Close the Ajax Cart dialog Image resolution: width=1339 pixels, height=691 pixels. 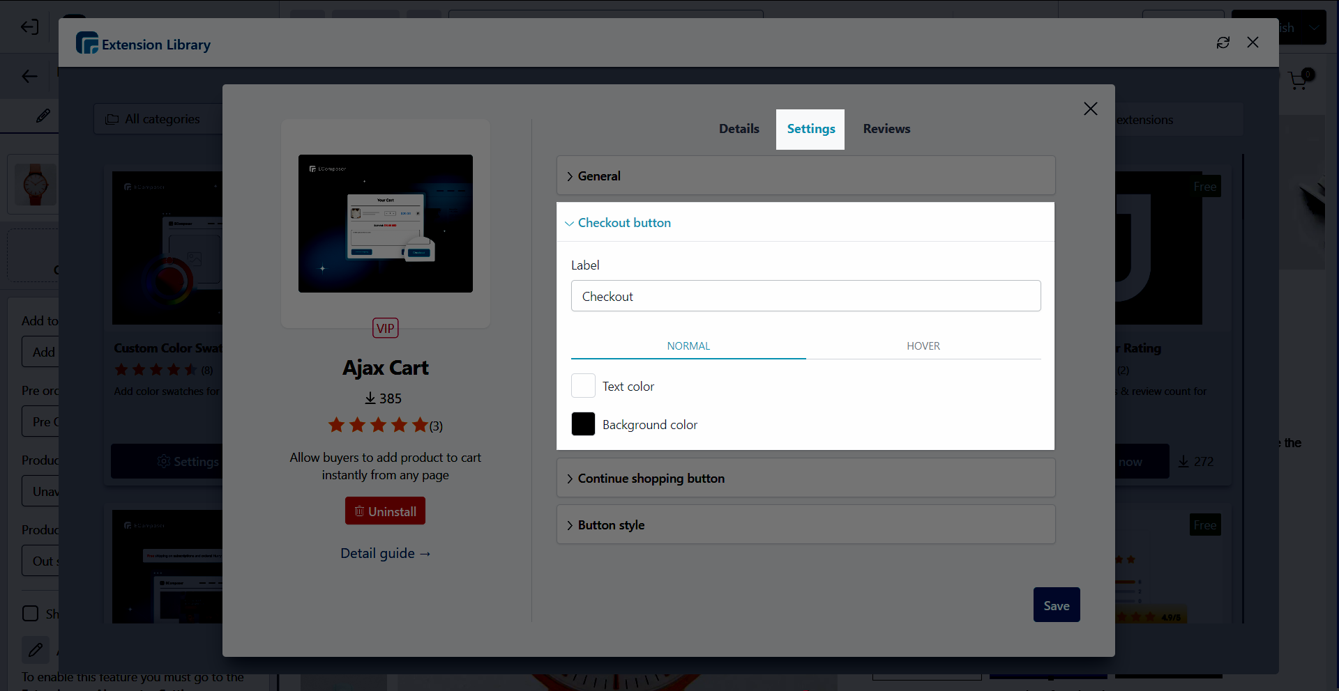pos(1091,109)
